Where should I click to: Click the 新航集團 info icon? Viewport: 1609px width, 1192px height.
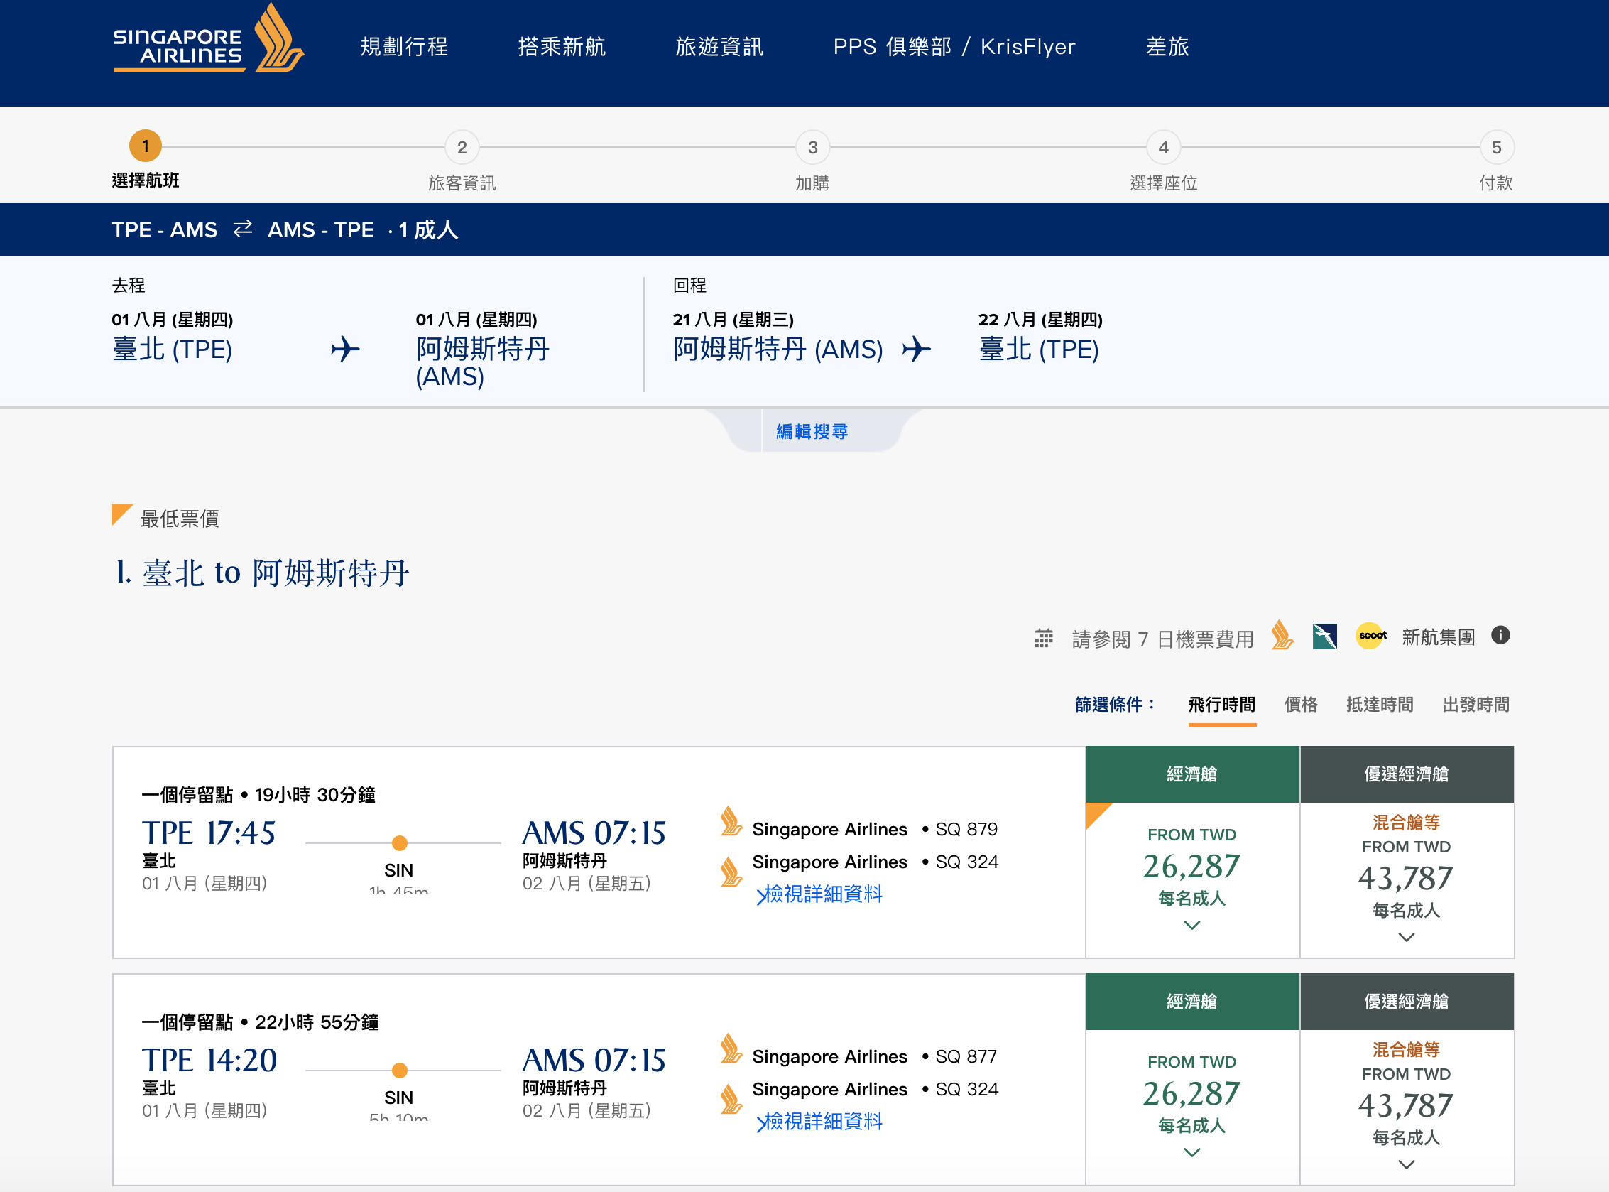point(1501,635)
